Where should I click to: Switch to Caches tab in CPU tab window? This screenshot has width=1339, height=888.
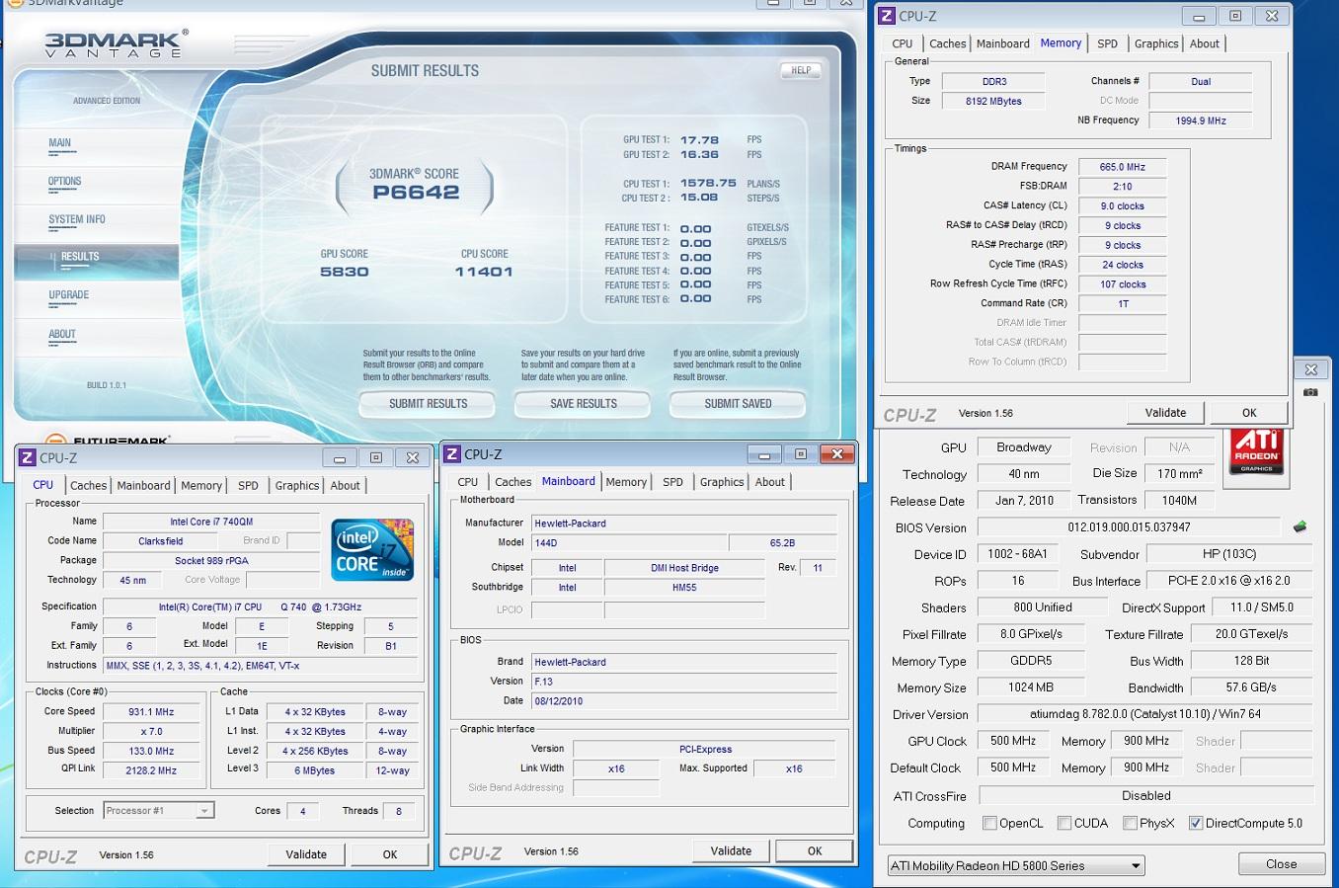[89, 485]
